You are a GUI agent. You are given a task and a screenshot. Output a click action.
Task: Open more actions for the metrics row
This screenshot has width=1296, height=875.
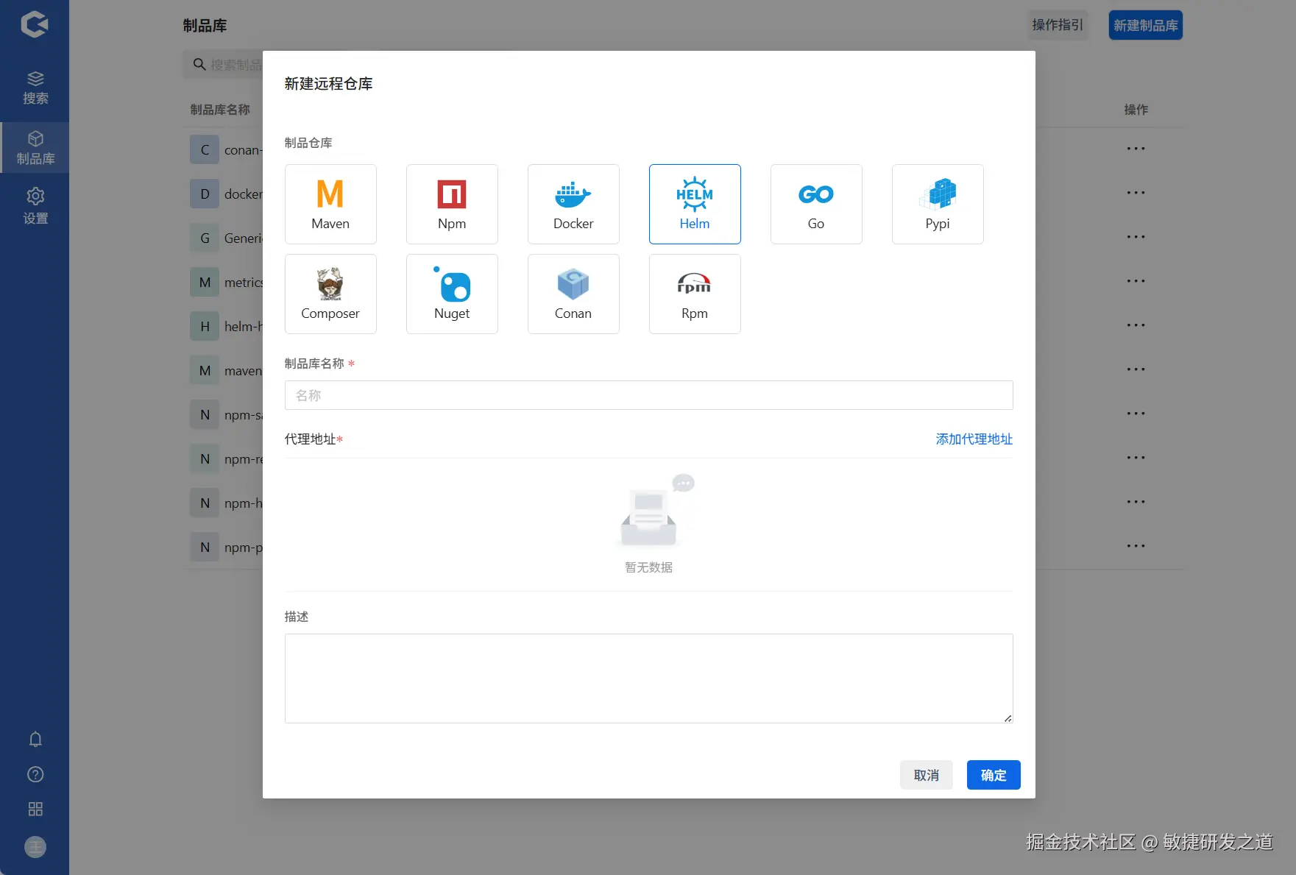[1136, 281]
